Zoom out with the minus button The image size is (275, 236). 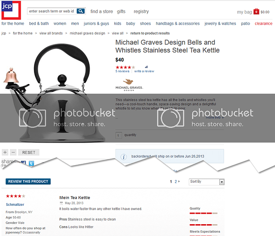click(13, 152)
